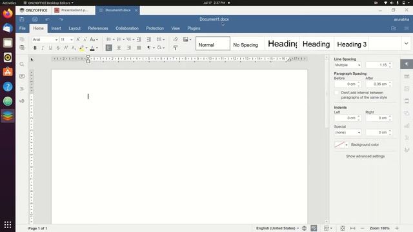Screen dimensions: 413x232
Task: Apply superscript formatting
Action: 66,48
